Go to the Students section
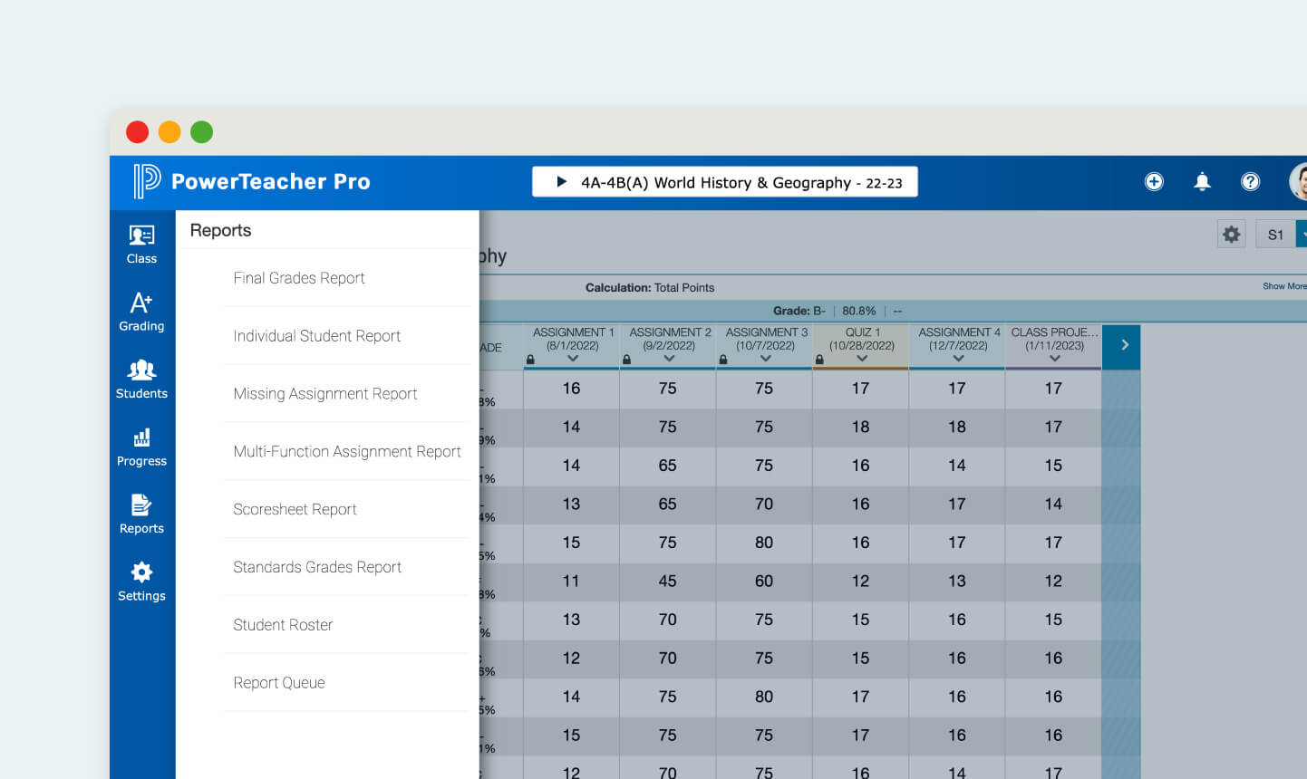 (141, 380)
